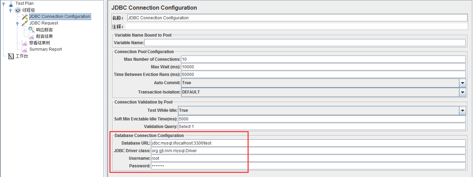Click the 响应断言 magnifier icon
This screenshot has width=473, height=177.
pyautogui.click(x=32, y=30)
